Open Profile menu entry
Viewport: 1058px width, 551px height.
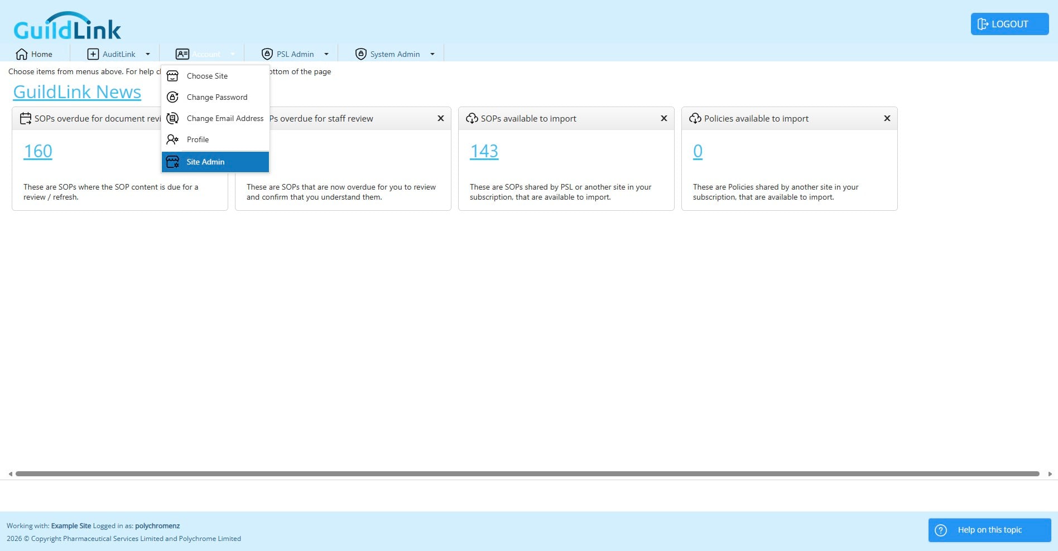coord(215,139)
